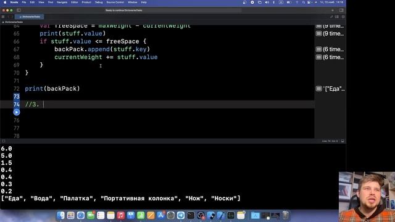Click the DictionariesTasks breadcrumb in jump bar
Image resolution: width=395 pixels, height=222 pixels.
[12, 22]
